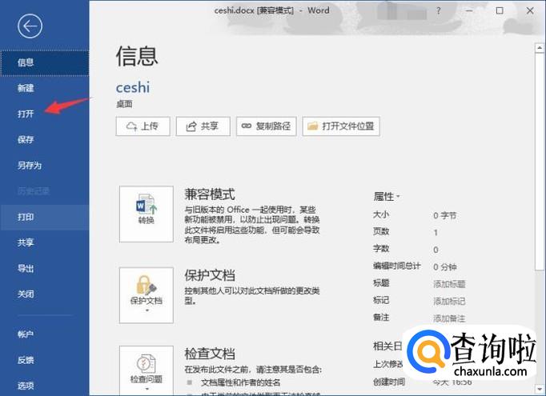Click the 复制路径 button
Image resolution: width=546 pixels, height=396 pixels.
[x=267, y=126]
